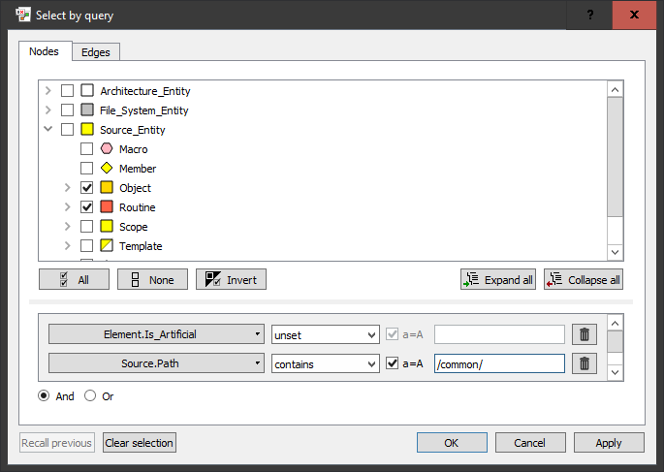Click node tree scrollbar down arrow
This screenshot has height=472, width=664.
(615, 252)
